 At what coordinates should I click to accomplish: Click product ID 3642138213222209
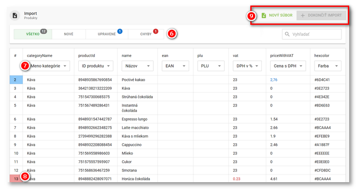pos(95,88)
